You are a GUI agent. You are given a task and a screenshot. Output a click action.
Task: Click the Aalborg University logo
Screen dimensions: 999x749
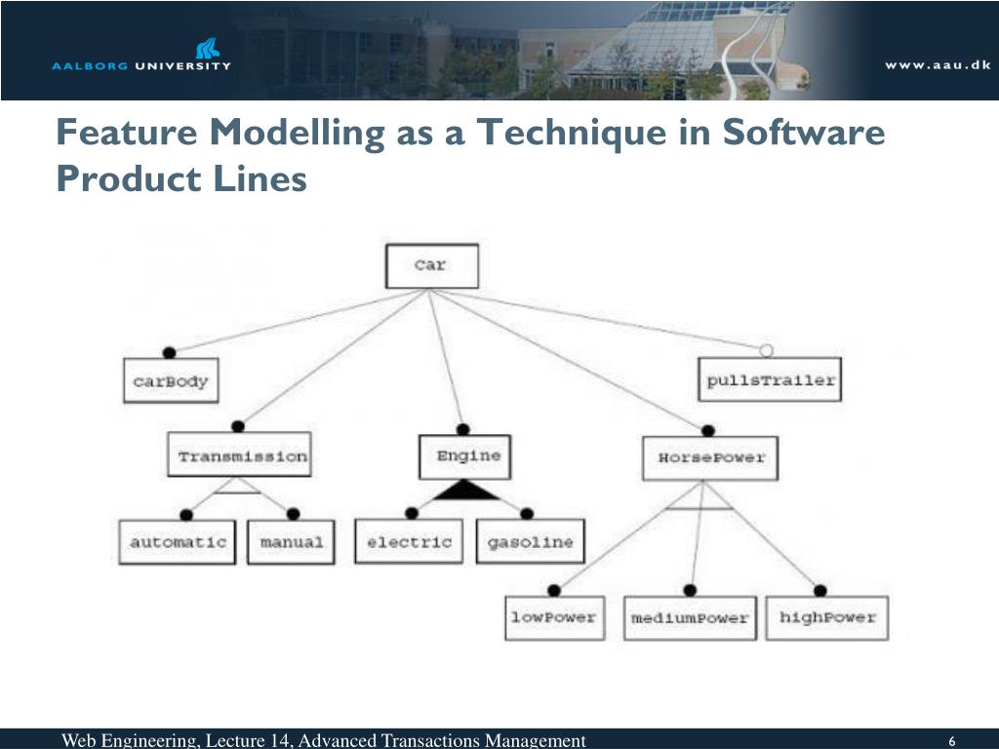click(x=141, y=55)
